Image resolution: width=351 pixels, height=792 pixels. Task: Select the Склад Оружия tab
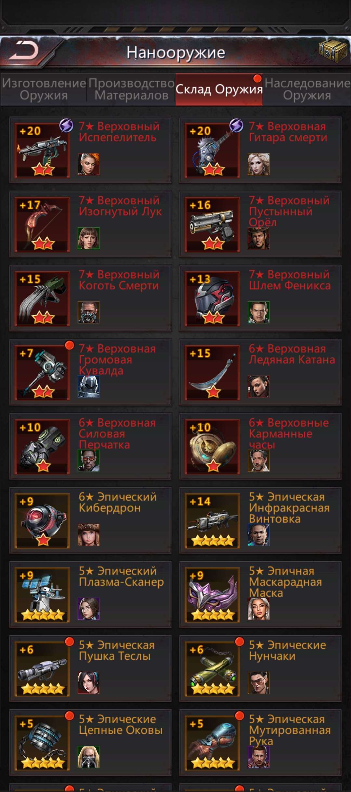(x=219, y=89)
